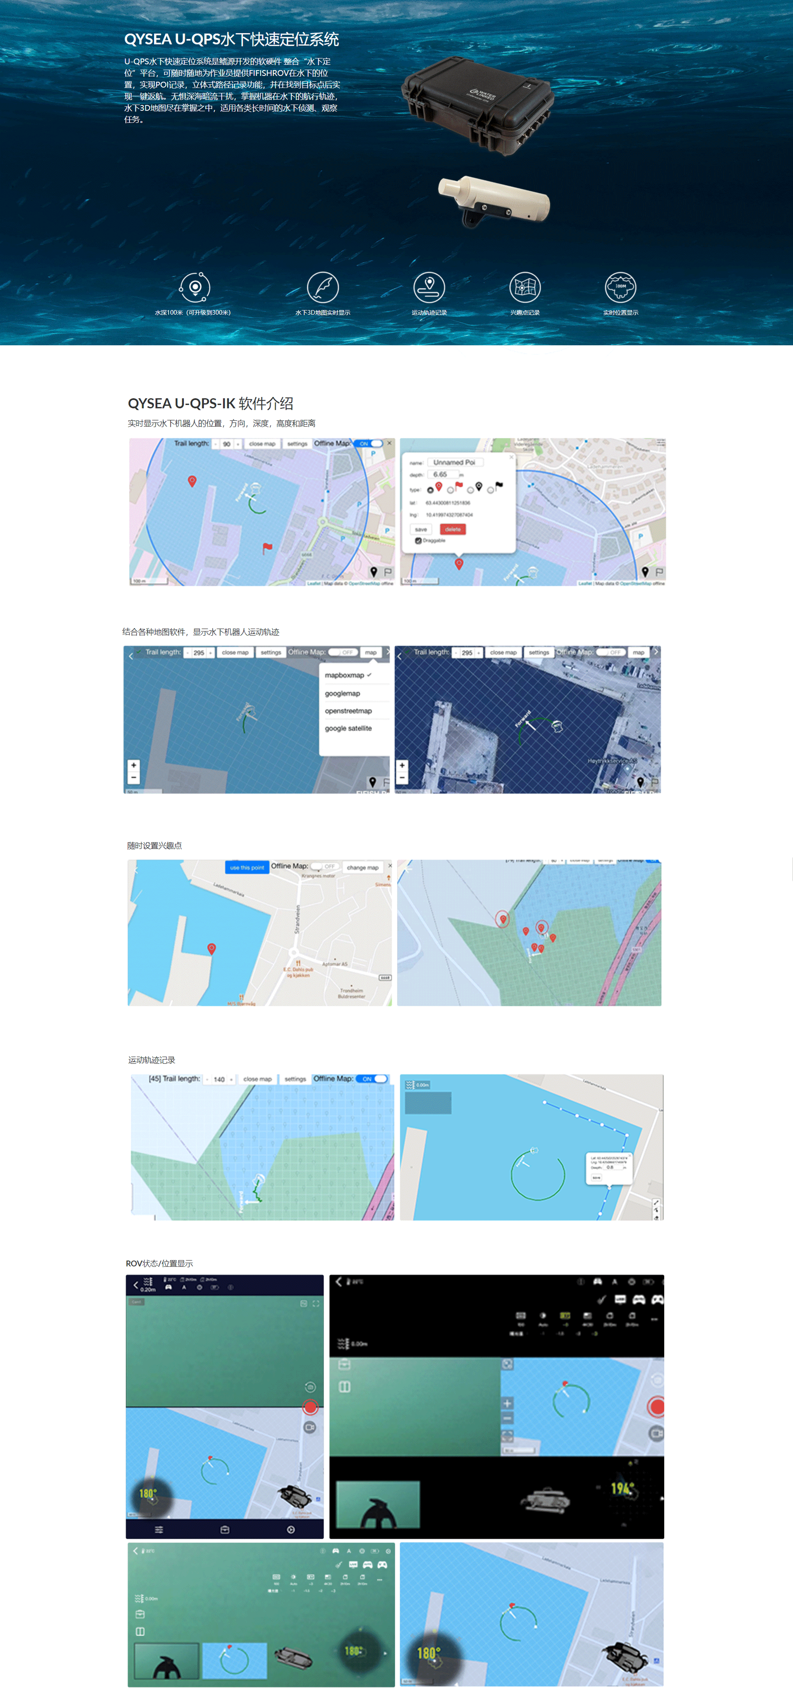Click the playback circle icon in bottom bar
The width and height of the screenshot is (793, 1698).
[x=291, y=1529]
